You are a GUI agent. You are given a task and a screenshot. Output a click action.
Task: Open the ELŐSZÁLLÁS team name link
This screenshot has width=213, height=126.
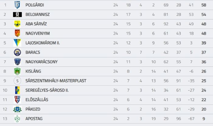pyautogui.click(x=37, y=100)
